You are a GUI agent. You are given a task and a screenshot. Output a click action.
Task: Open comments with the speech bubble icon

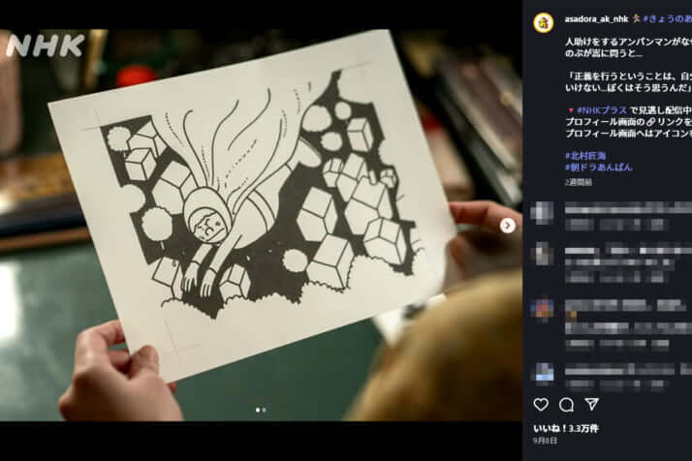[566, 404]
